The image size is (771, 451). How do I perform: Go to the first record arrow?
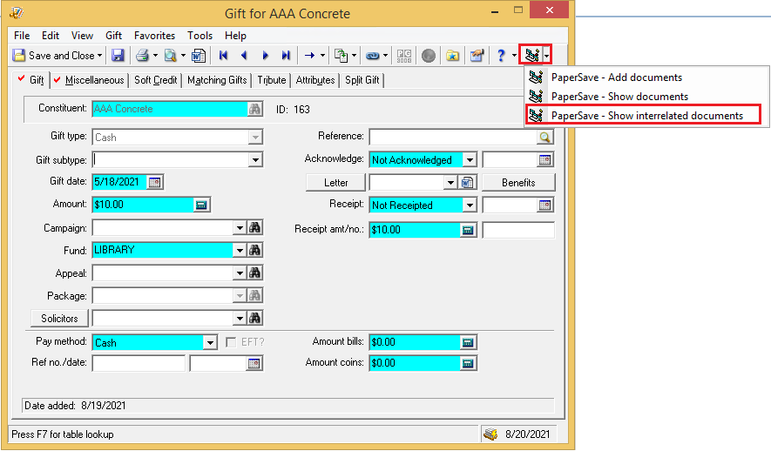pos(224,56)
